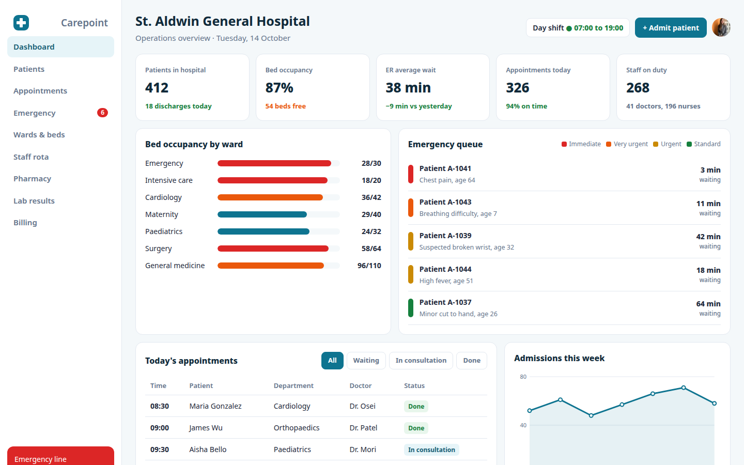The image size is (744, 465).
Task: Click the Emergency ward occupancy bar
Action: [x=278, y=163]
